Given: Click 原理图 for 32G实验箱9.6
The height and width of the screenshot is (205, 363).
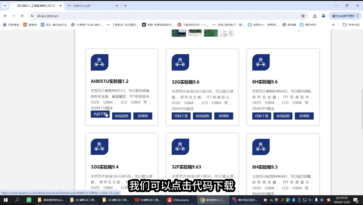Looking at the screenshot, I should tap(224, 116).
